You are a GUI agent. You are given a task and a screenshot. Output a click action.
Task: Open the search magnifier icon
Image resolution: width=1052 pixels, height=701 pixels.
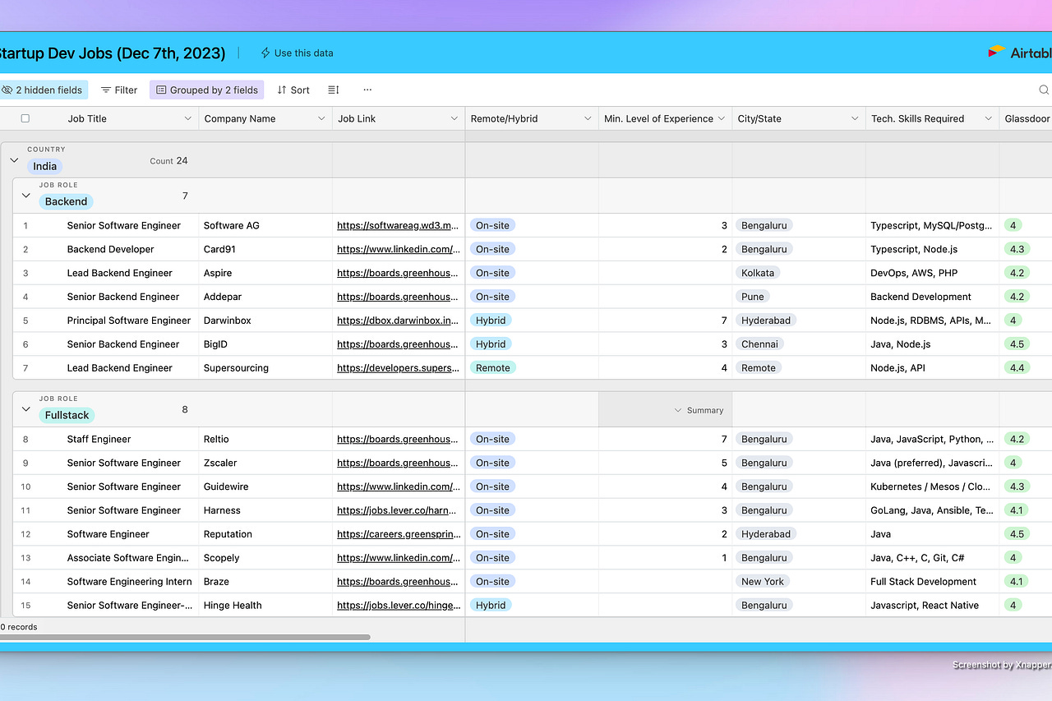1044,90
